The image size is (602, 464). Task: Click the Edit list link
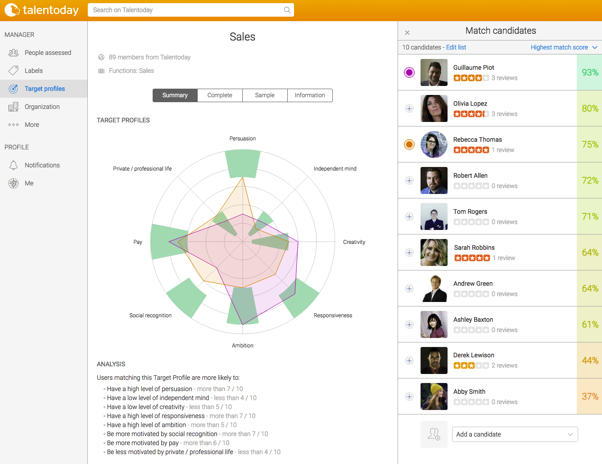click(x=456, y=47)
